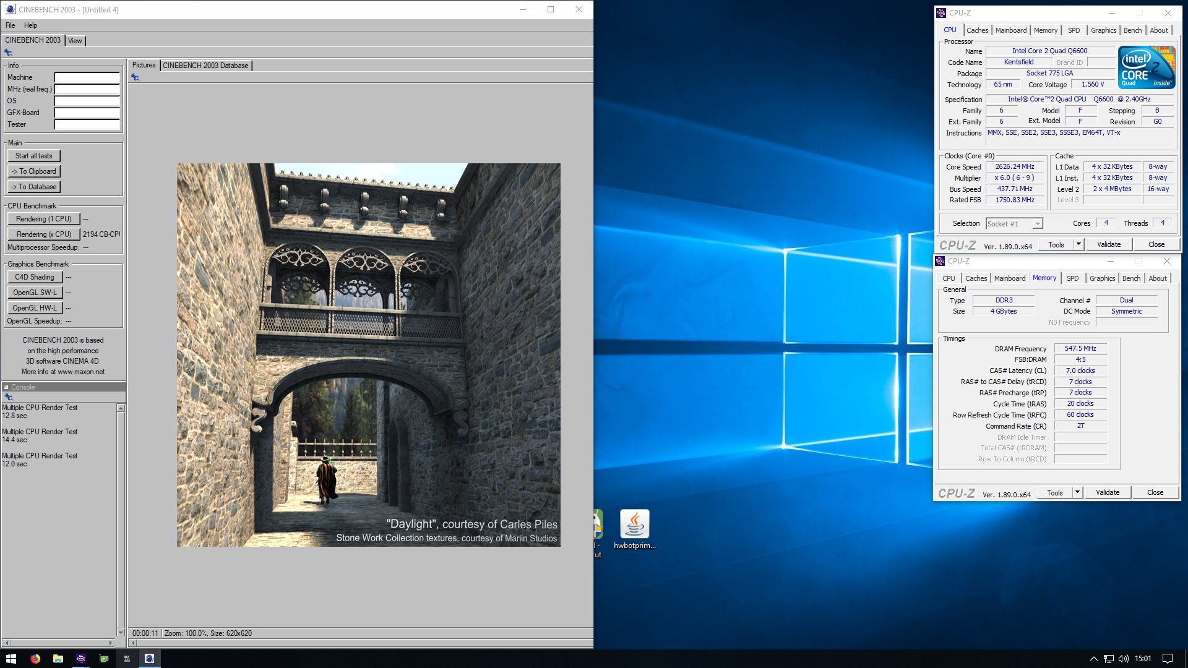Click into the MHz (real freq.) field
The width and height of the screenshot is (1188, 668).
87,89
